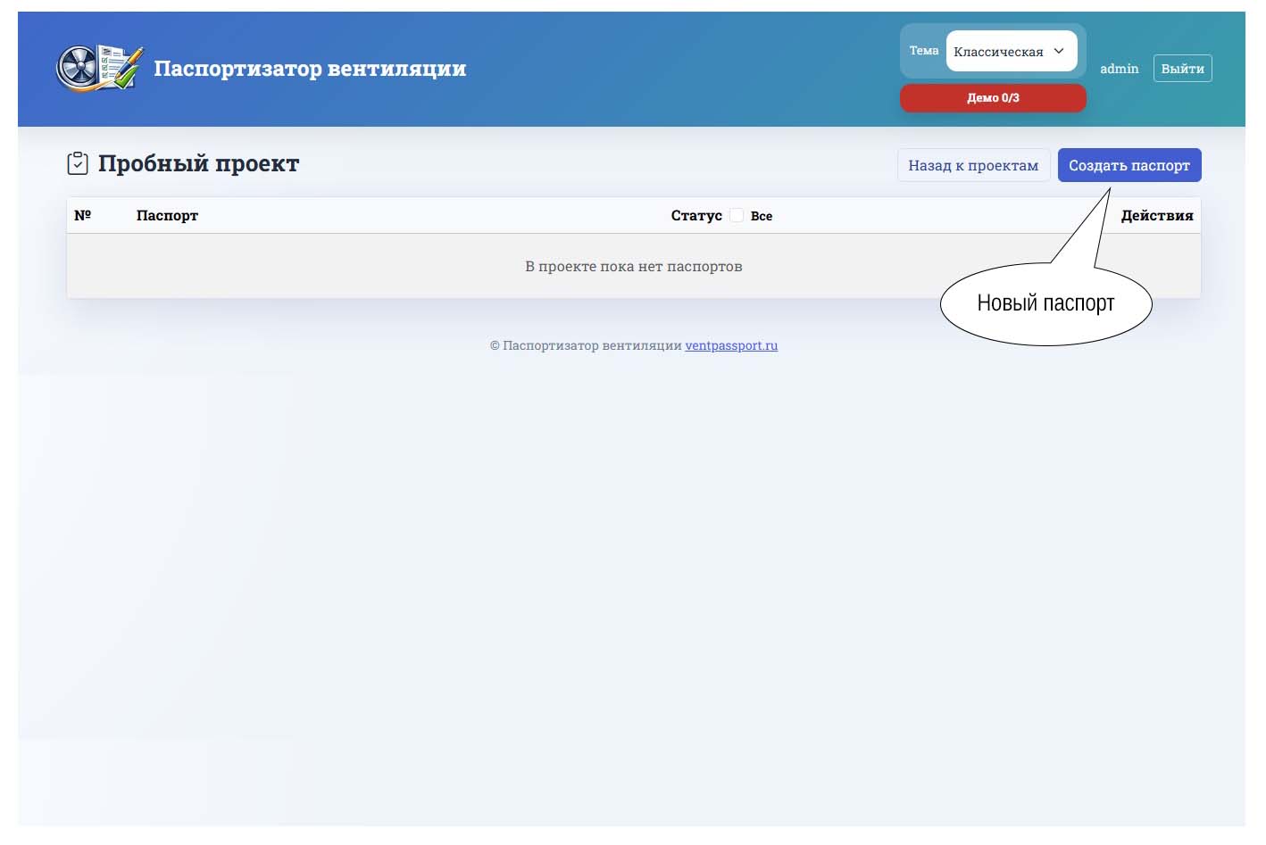Click the ventilation passport app logo

coord(99,68)
